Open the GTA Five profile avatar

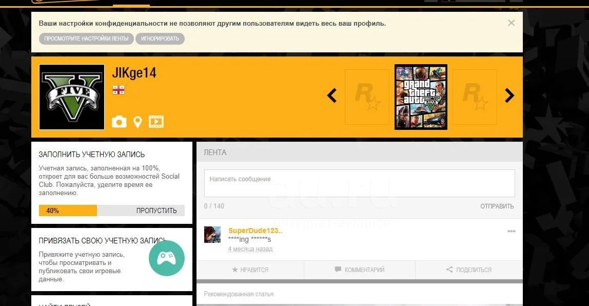[x=72, y=97]
